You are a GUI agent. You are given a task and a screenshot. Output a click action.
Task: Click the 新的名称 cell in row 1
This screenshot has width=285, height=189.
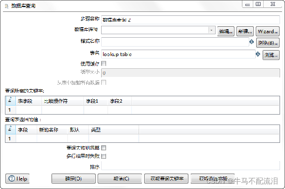(x=52, y=138)
